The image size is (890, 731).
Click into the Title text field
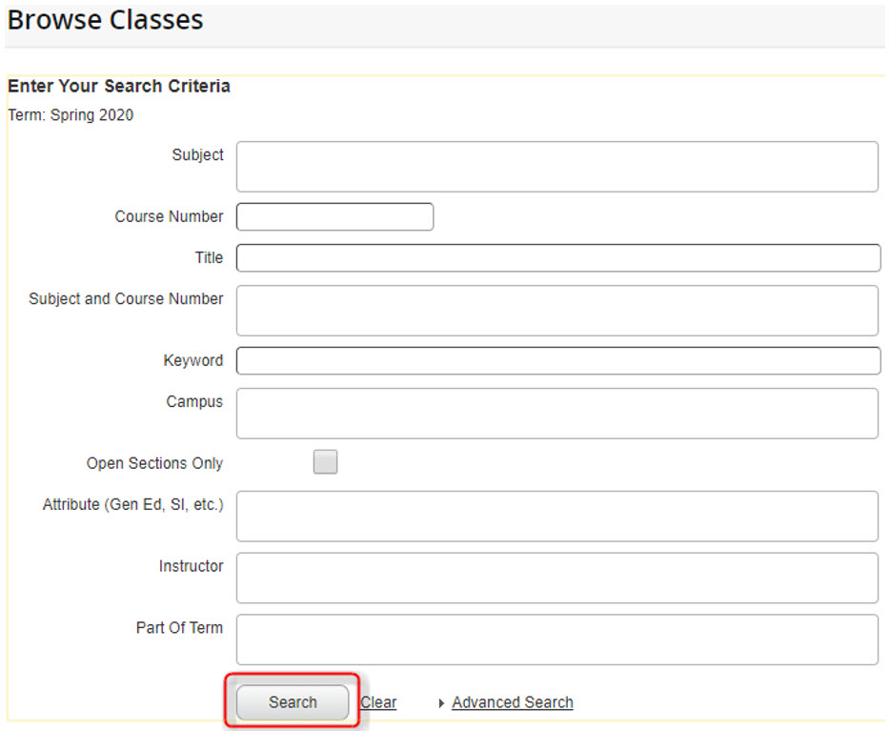click(557, 258)
